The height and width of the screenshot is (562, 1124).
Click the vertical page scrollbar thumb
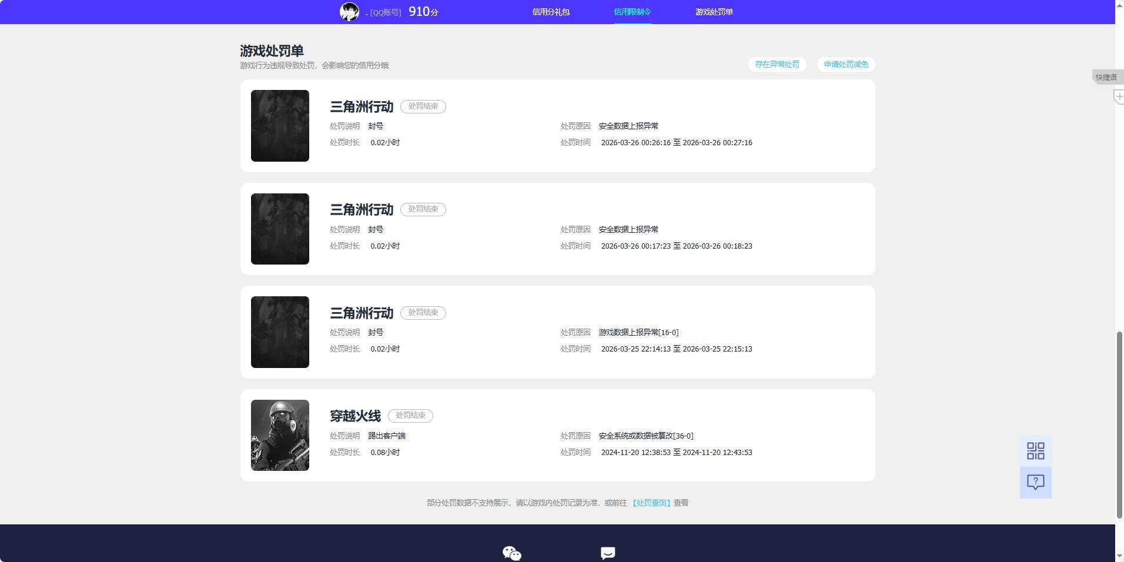click(1119, 424)
